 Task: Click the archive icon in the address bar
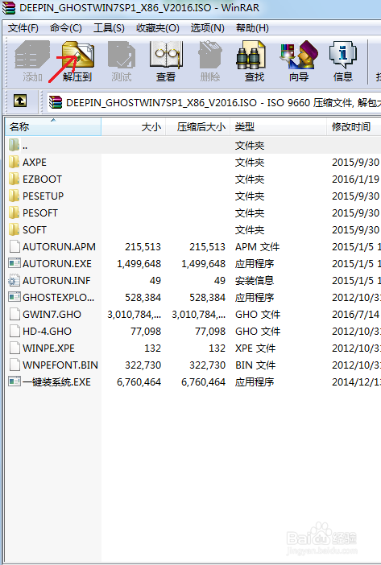(x=56, y=102)
